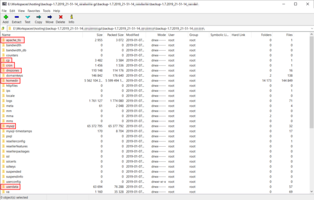Select the logs folder icon
This screenshot has height=200, width=314.
pyautogui.click(x=4, y=101)
